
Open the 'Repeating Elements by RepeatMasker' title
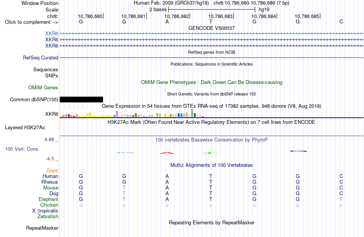212,223
